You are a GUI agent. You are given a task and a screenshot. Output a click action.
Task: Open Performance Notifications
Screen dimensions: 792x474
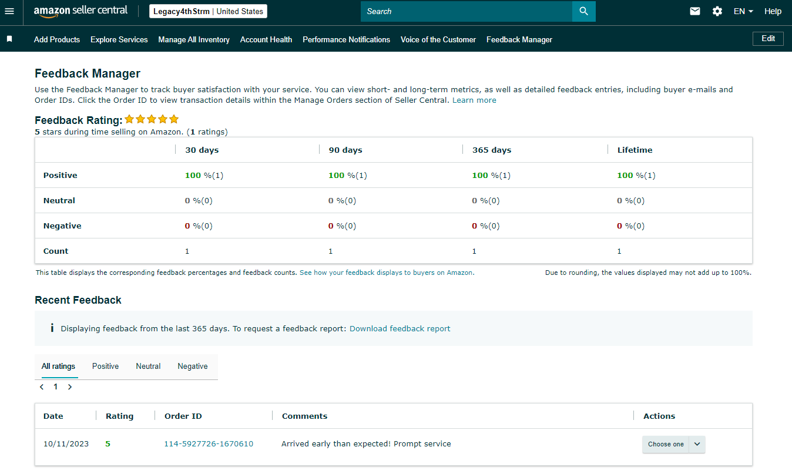pyautogui.click(x=346, y=39)
